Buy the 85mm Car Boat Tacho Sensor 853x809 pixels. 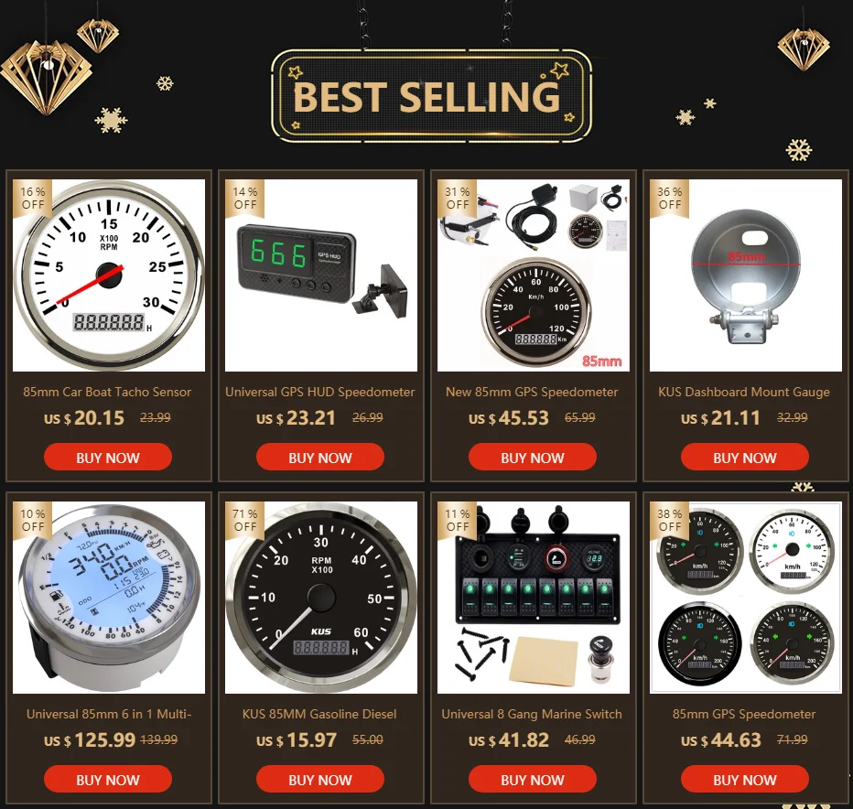click(108, 457)
